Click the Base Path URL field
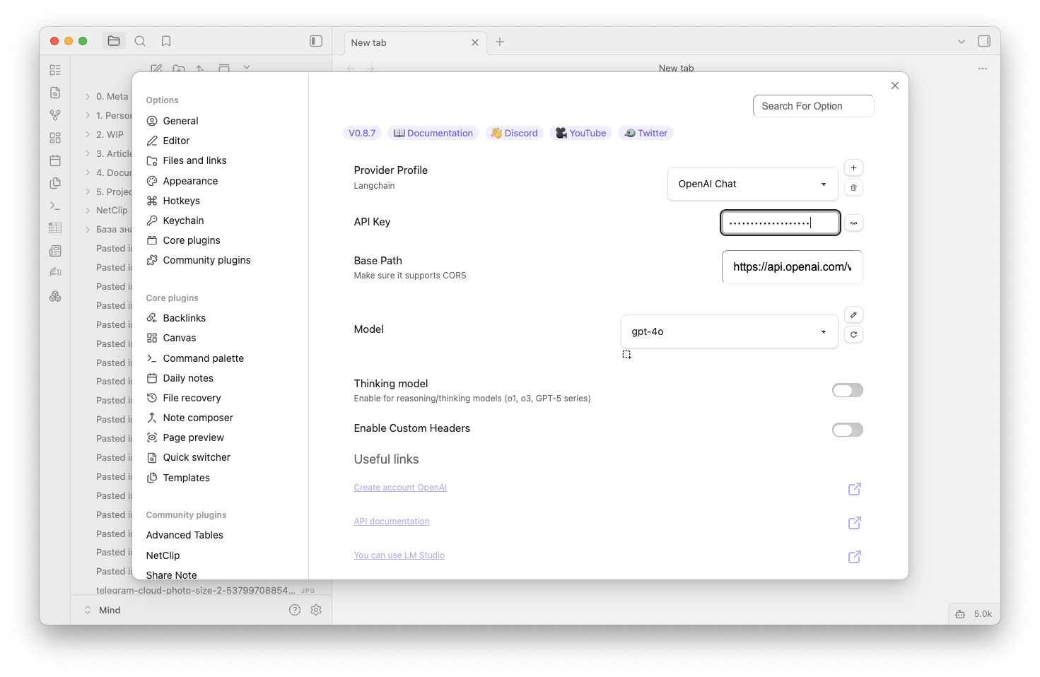 click(793, 267)
